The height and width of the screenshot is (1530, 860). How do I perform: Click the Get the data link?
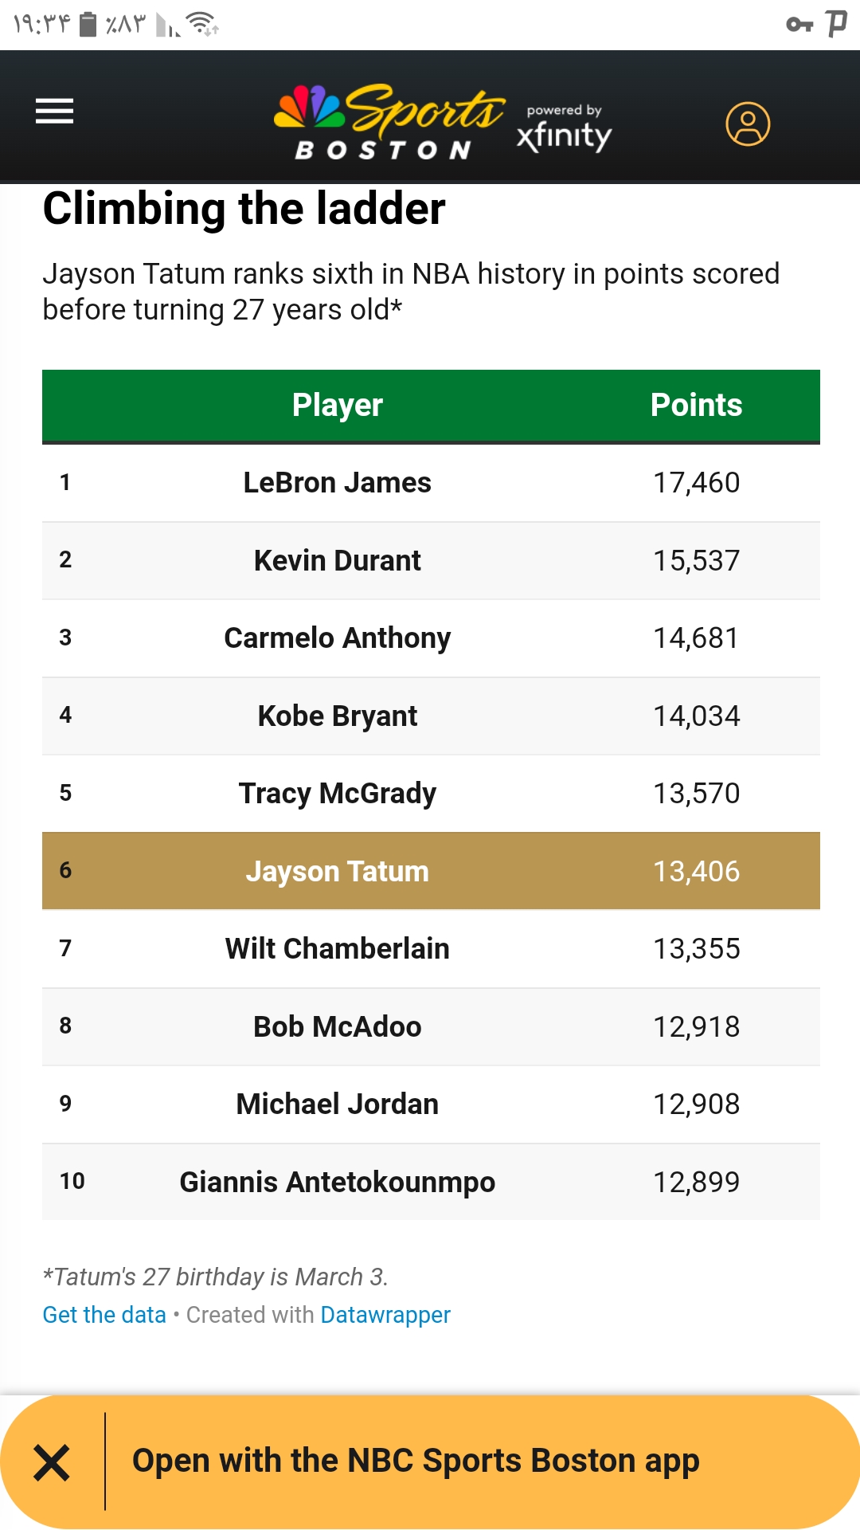104,1315
